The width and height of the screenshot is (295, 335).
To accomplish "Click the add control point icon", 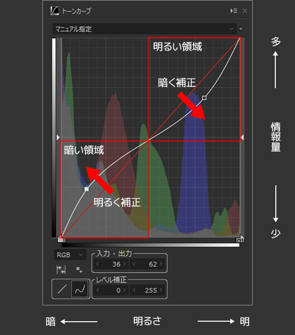I will point(79,270).
